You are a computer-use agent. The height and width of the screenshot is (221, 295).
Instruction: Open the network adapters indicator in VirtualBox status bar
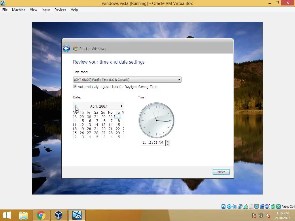240,207
